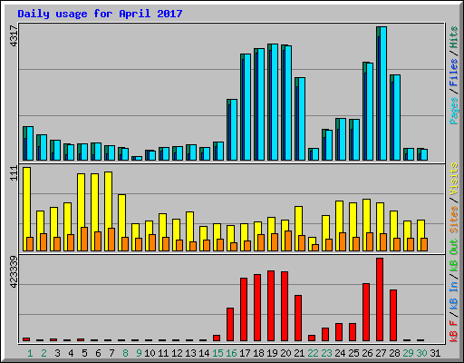Click the cyan hits bar for day 19
Viewport: 464px width, 363px height.
point(275,102)
